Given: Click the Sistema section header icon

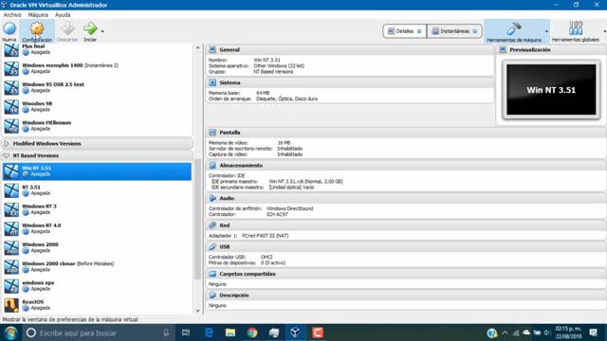Looking at the screenshot, I should [x=212, y=82].
